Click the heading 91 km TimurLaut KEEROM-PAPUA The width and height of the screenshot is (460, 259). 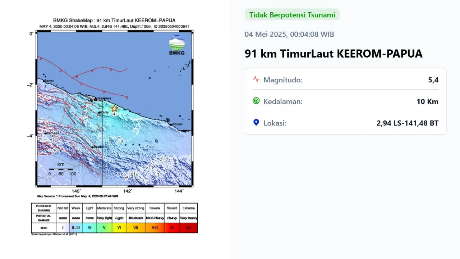click(333, 54)
